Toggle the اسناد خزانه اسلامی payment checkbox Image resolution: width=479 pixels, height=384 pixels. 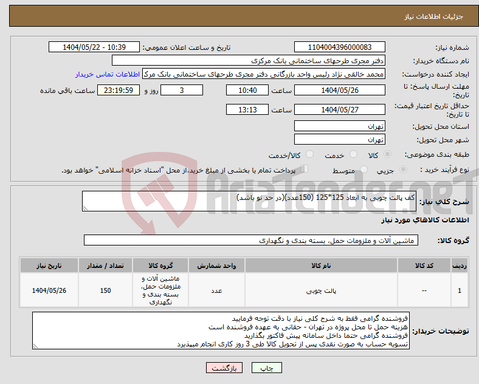[x=305, y=169]
